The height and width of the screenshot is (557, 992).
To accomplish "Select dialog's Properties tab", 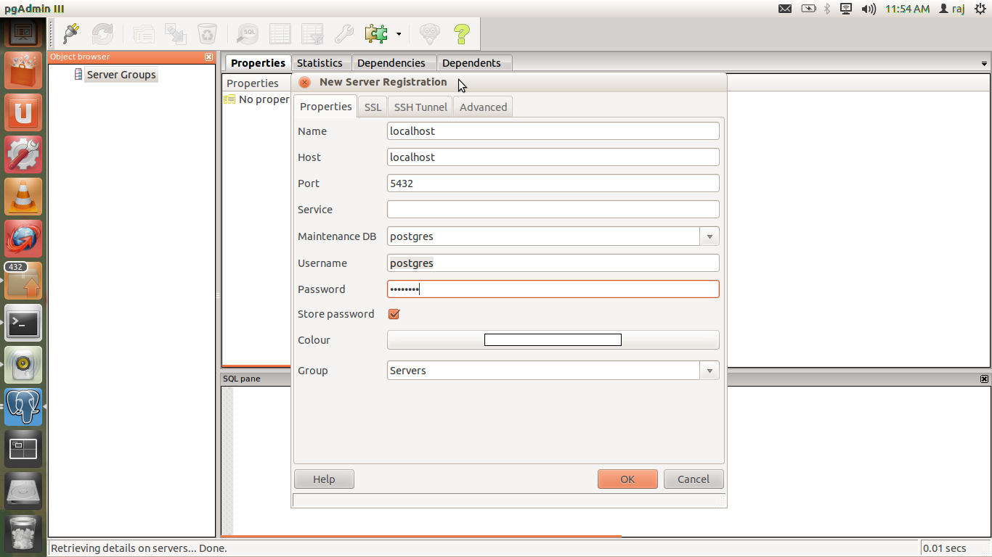I will tap(325, 106).
